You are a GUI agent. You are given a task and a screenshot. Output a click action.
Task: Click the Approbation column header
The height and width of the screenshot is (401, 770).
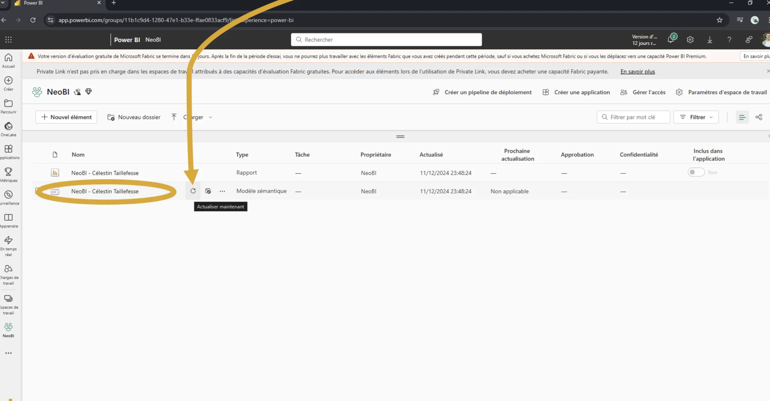(x=577, y=155)
